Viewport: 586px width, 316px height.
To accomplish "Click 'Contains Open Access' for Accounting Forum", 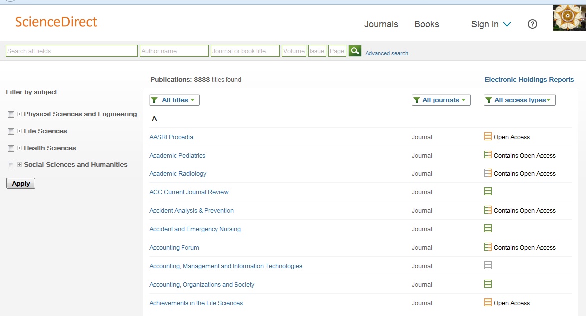I will point(525,248).
